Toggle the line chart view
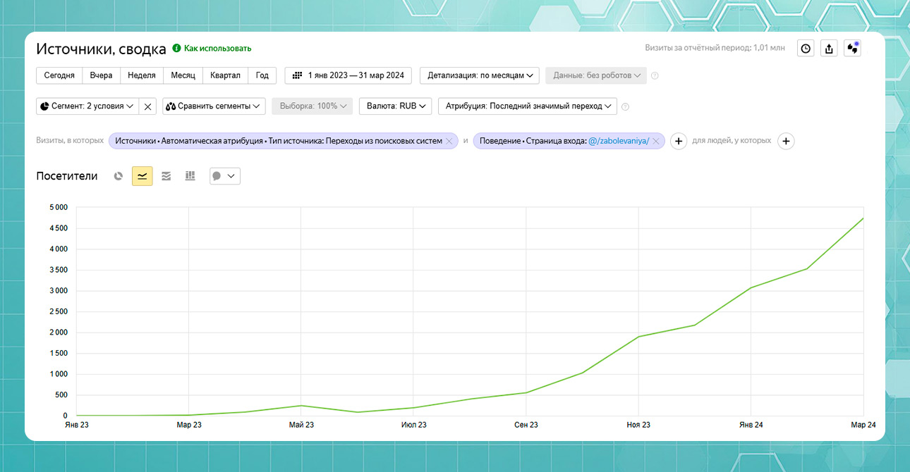Image resolution: width=910 pixels, height=472 pixels. (142, 176)
